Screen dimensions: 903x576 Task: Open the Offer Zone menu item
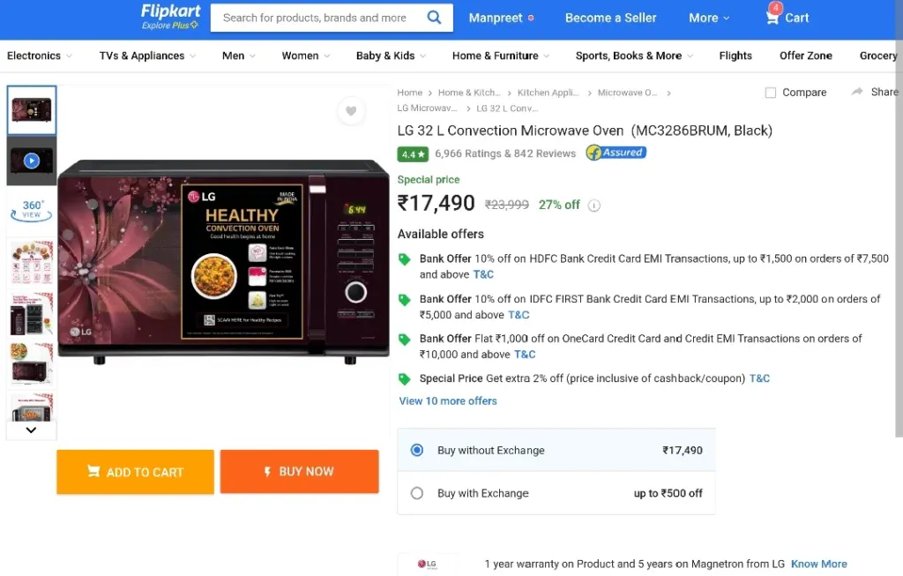point(806,56)
